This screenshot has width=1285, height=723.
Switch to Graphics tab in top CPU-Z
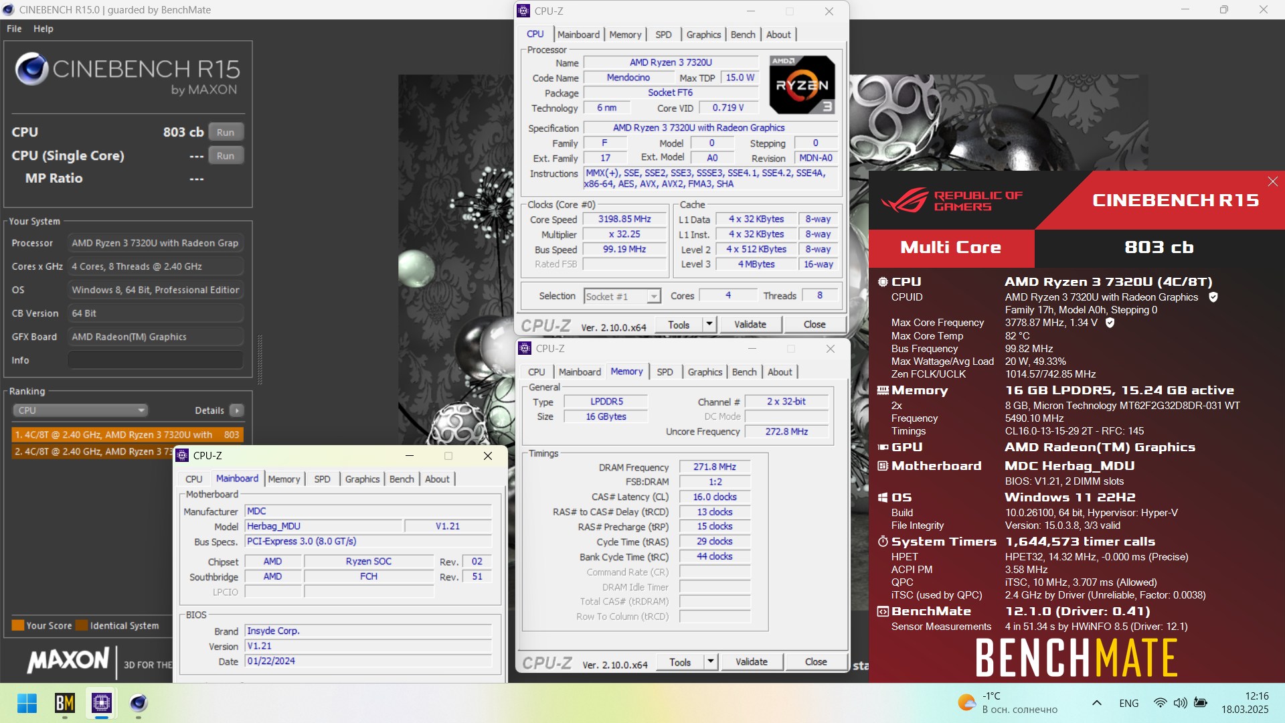point(703,35)
